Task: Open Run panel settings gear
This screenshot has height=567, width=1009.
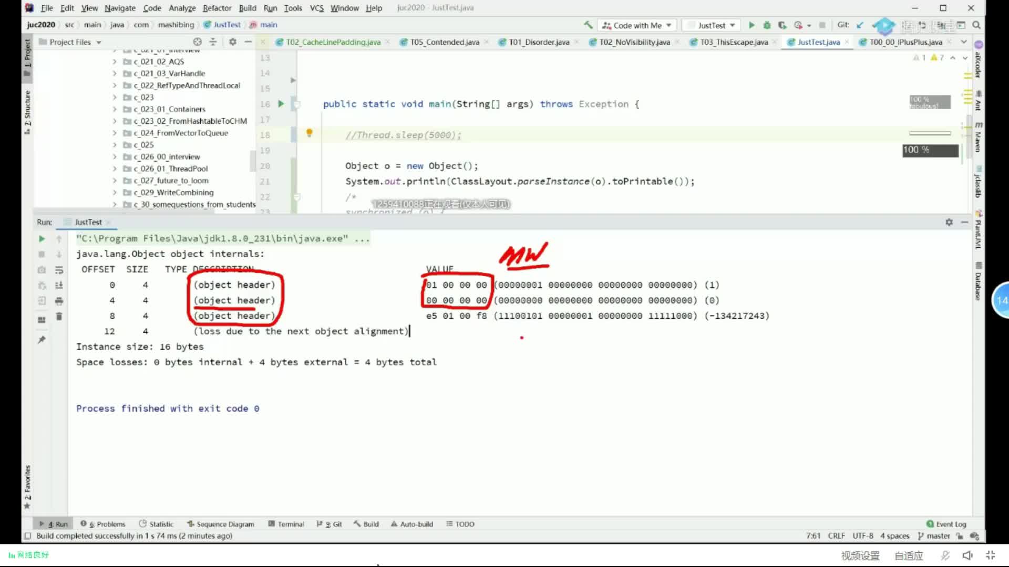Action: coord(949,222)
